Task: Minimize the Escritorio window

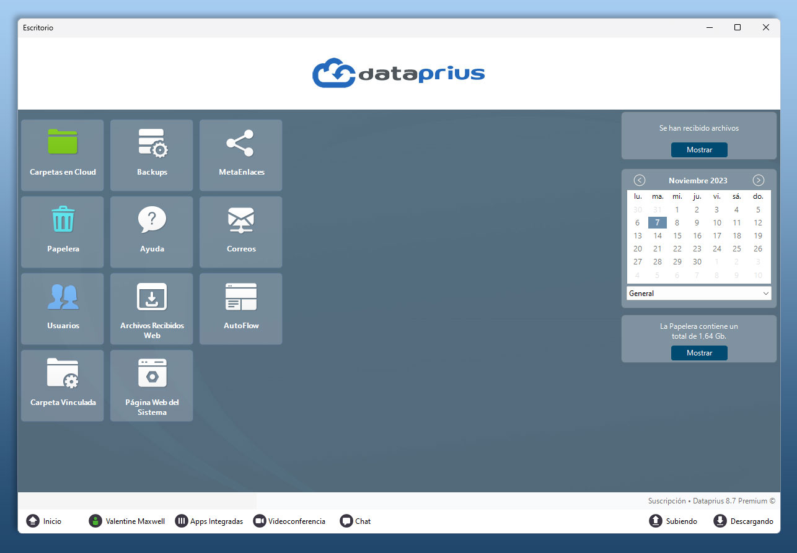Action: pos(709,27)
